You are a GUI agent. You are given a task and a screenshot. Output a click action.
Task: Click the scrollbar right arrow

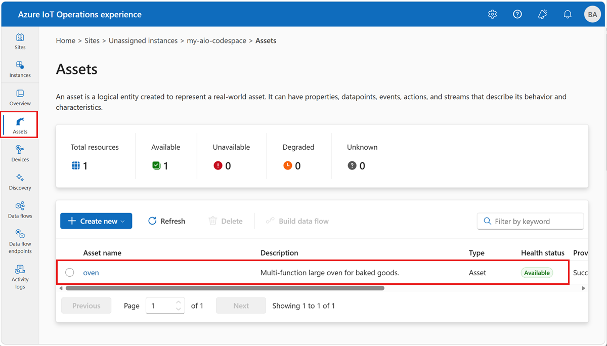pyautogui.click(x=583, y=288)
